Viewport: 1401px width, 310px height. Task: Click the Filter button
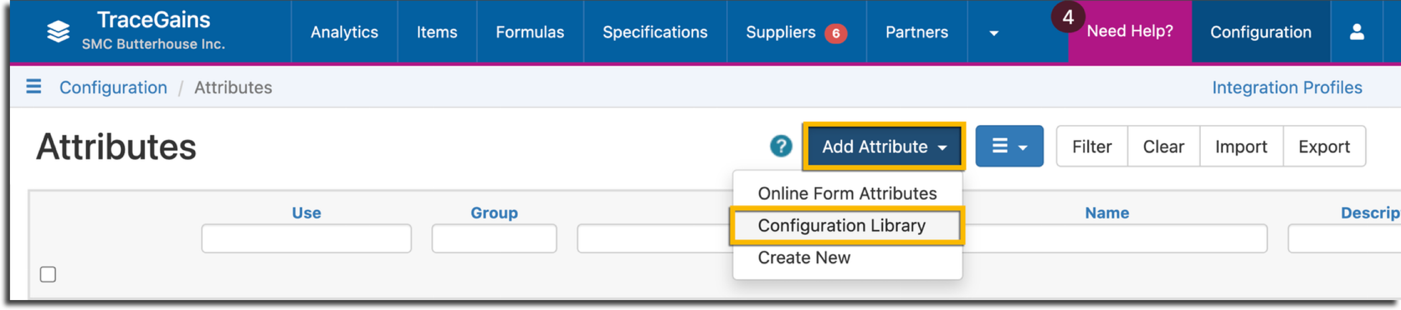1091,146
